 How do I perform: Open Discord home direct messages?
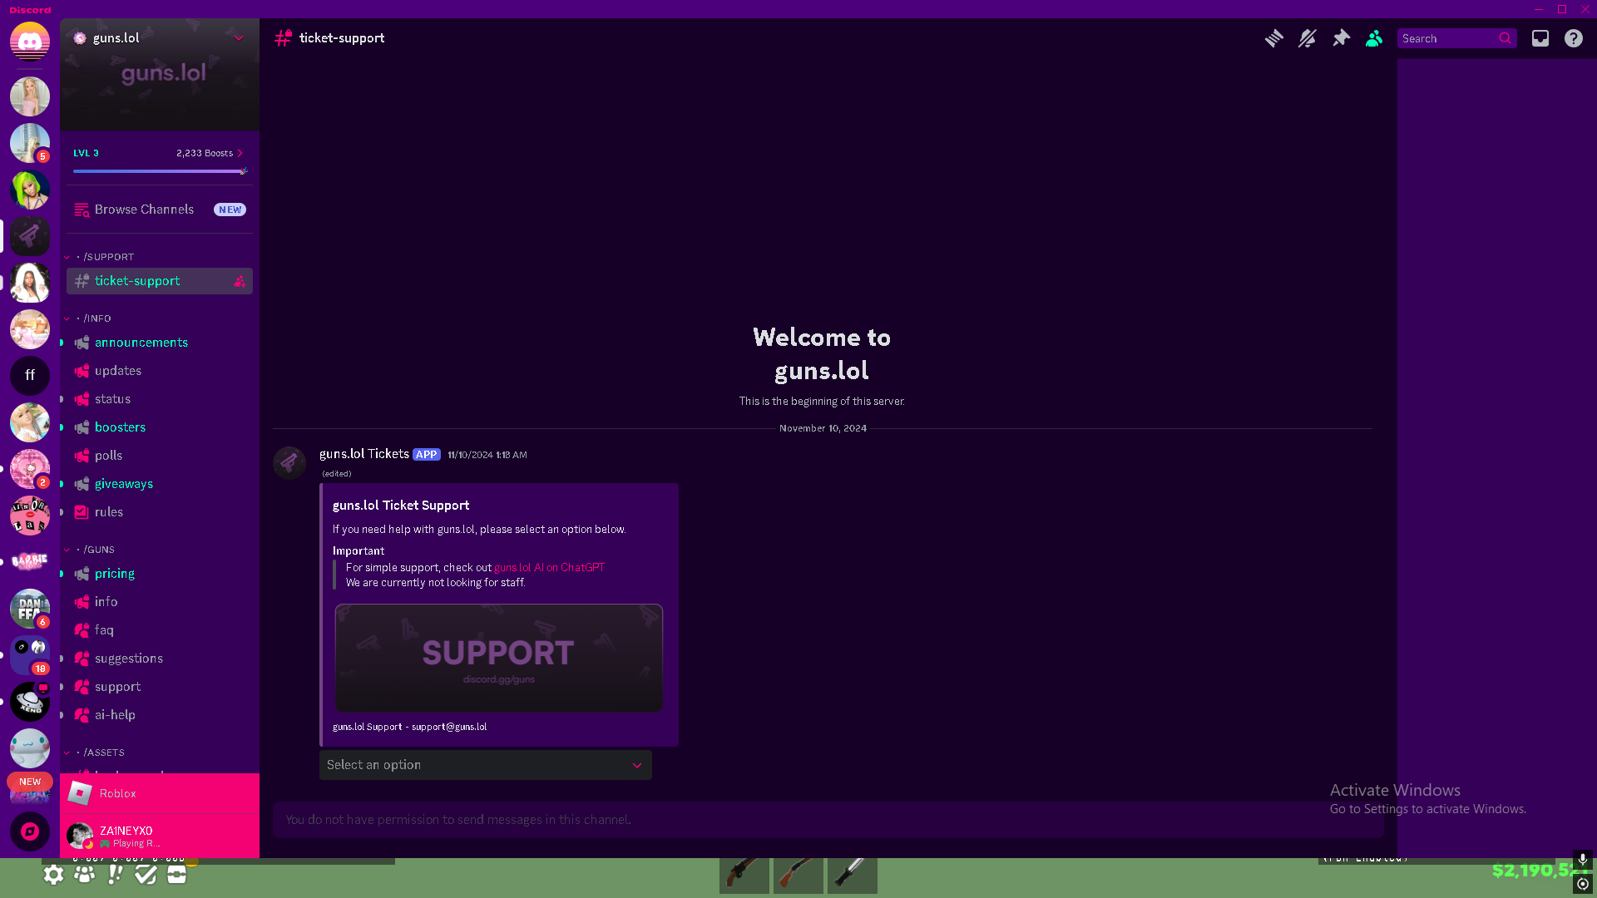coord(30,42)
